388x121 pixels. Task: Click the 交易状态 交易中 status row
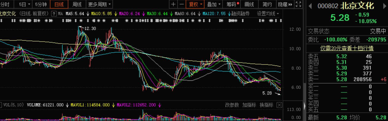(x=347, y=31)
